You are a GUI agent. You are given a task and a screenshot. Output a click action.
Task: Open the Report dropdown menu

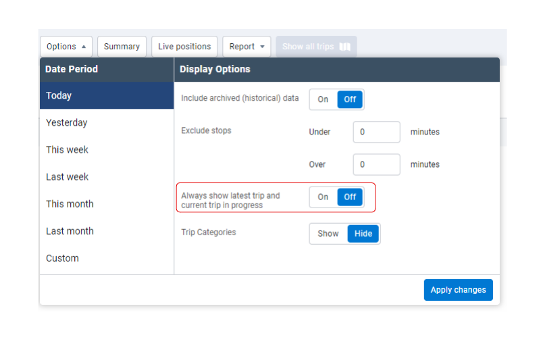point(246,47)
